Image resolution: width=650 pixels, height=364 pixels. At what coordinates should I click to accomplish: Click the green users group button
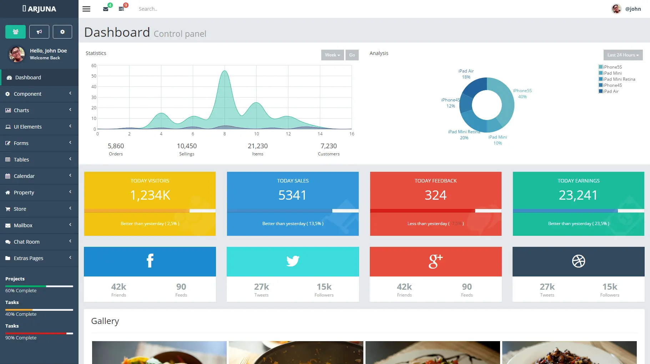pyautogui.click(x=15, y=32)
